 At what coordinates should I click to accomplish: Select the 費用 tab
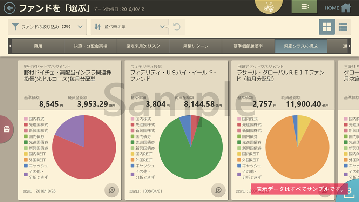pyautogui.click(x=38, y=46)
